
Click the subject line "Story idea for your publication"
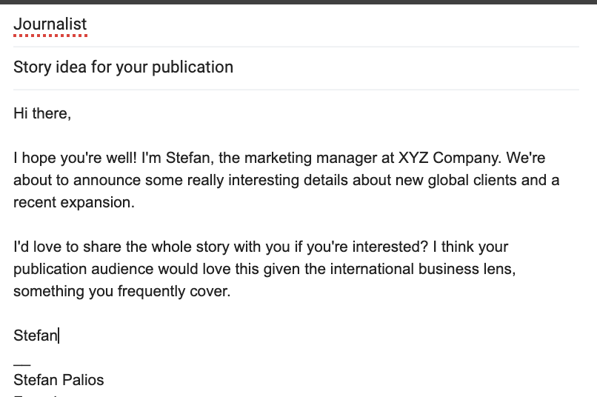[123, 67]
